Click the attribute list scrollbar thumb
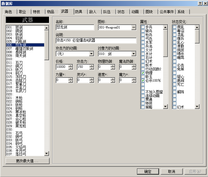208x177 pixels. 165,43
